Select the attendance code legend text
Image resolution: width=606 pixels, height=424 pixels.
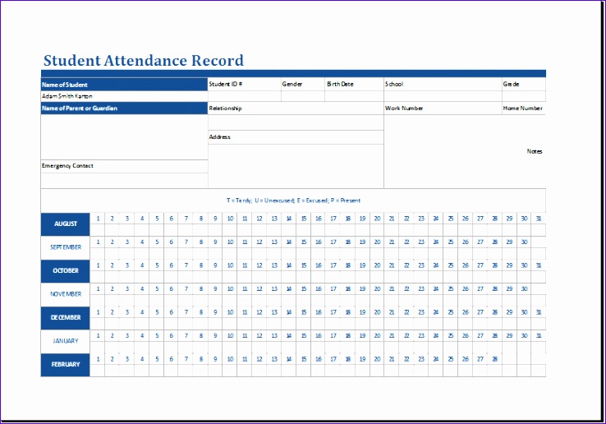pyautogui.click(x=293, y=200)
